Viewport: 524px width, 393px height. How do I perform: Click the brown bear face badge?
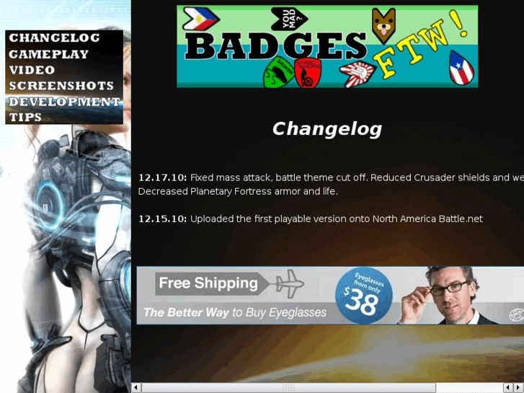383,26
